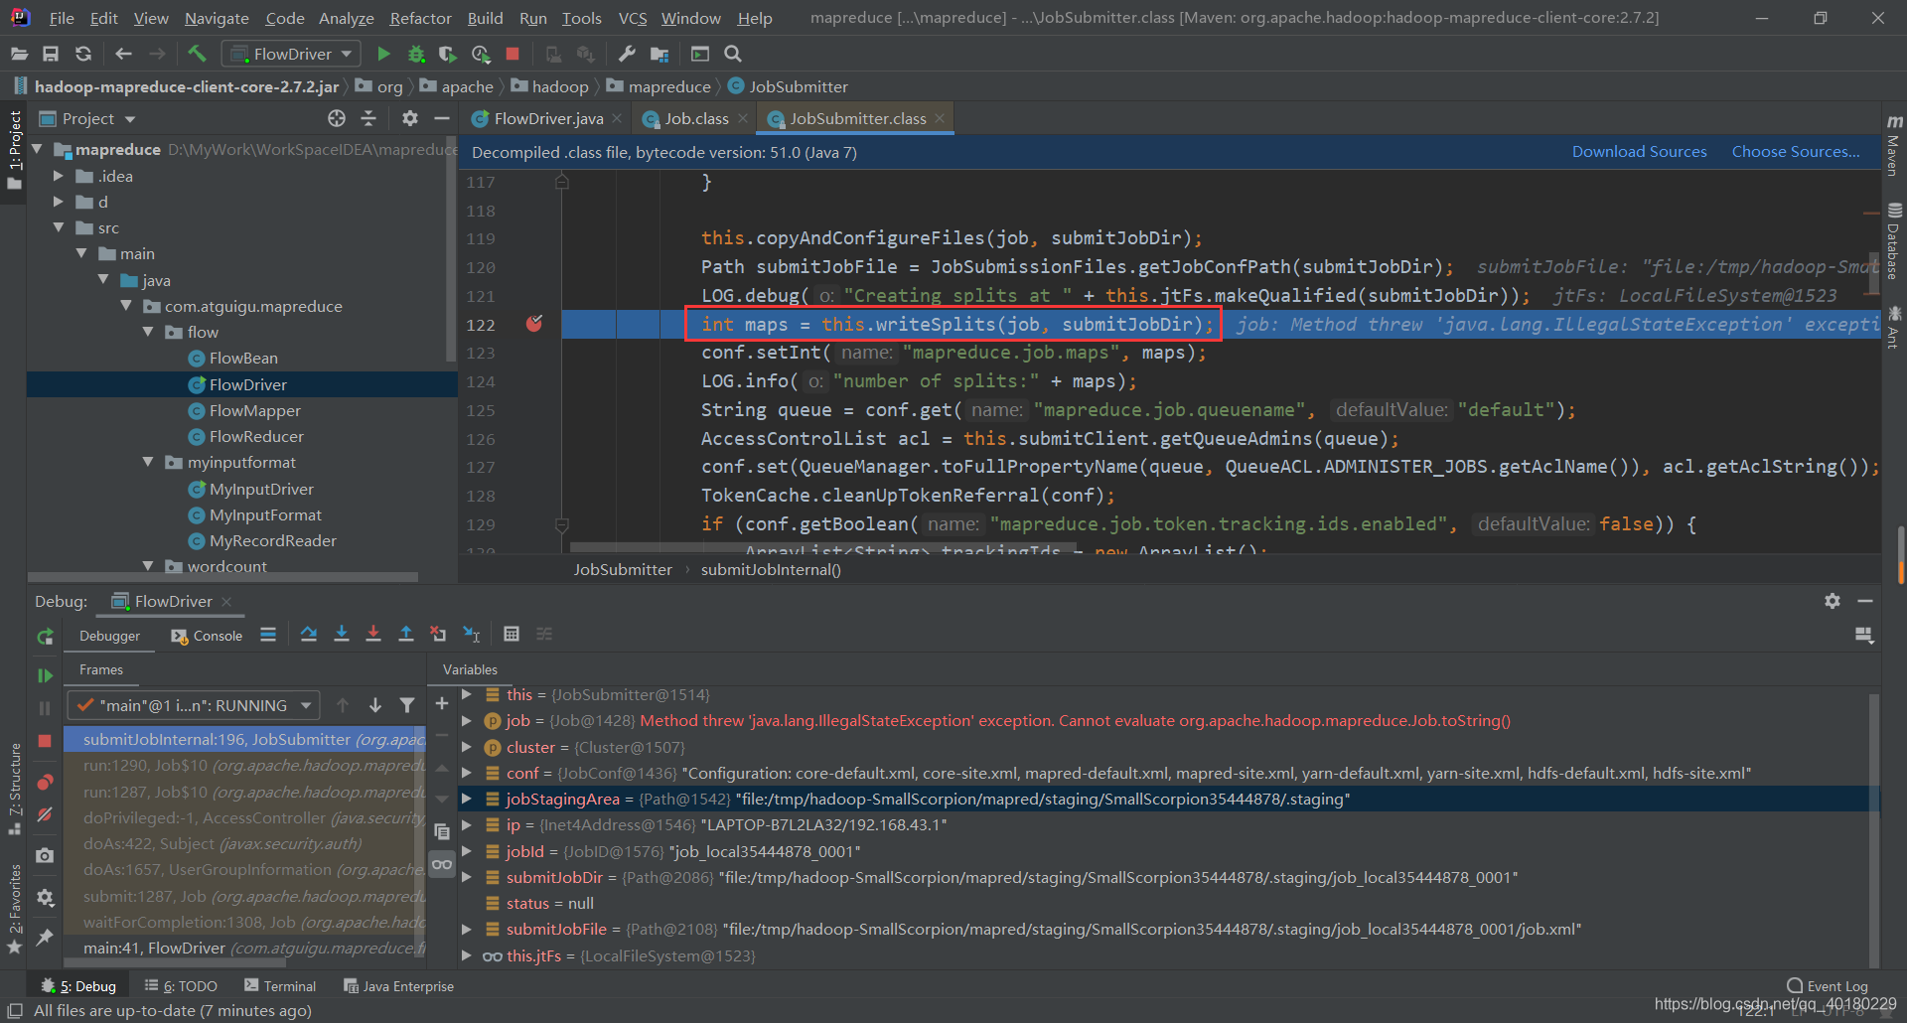
Task: Run with coverage using the shield icon
Action: coord(448,54)
